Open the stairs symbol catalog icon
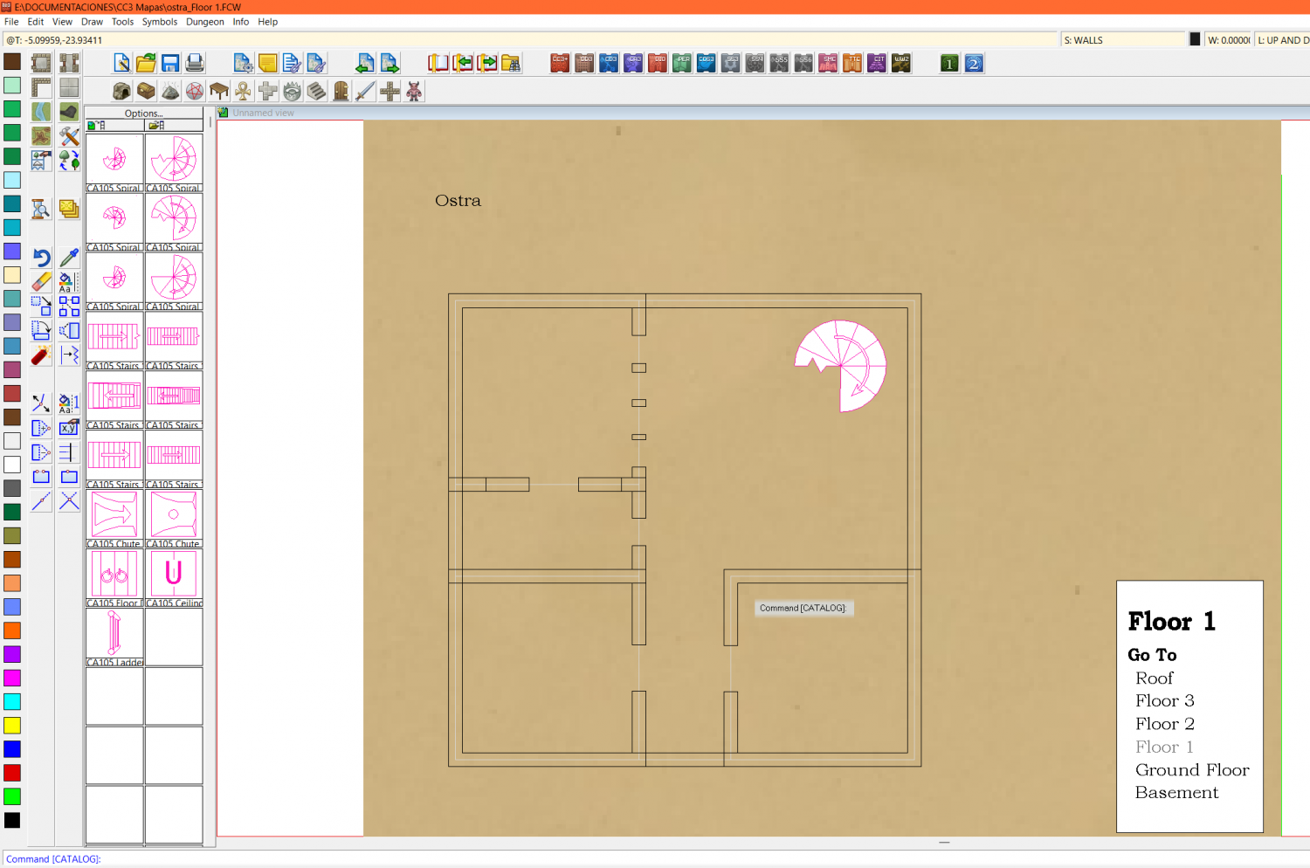This screenshot has width=1310, height=868. [317, 91]
